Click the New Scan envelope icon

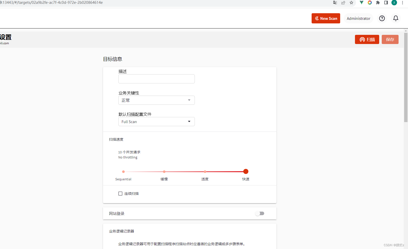317,18
